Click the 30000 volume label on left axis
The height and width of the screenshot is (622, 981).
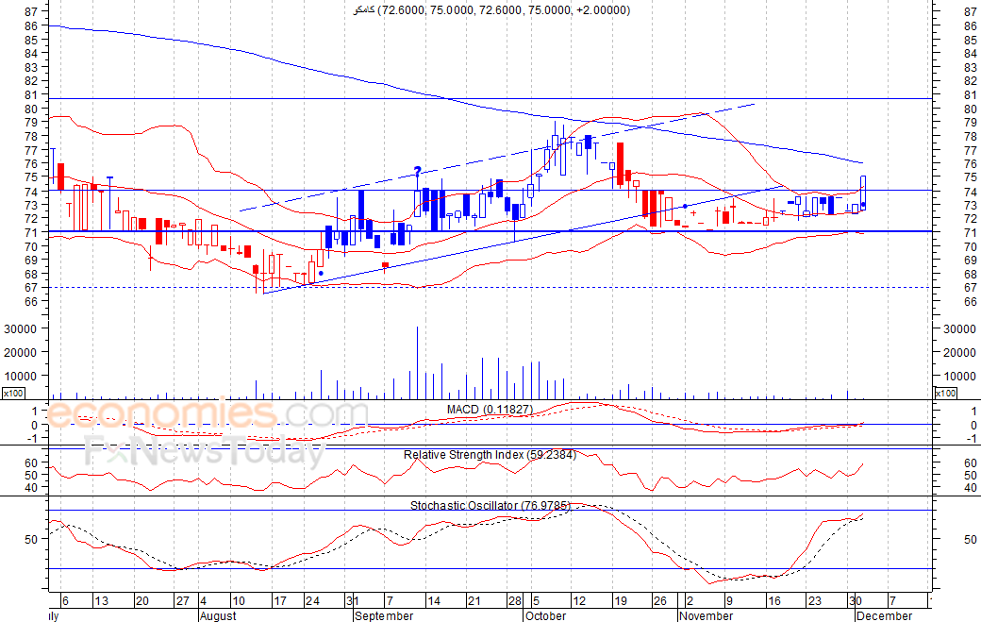(x=21, y=329)
